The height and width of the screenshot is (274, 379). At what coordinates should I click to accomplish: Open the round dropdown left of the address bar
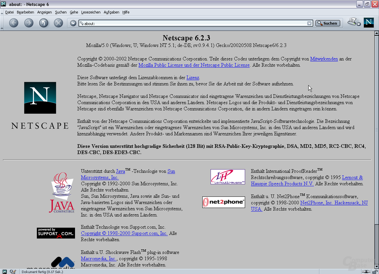[73, 23]
